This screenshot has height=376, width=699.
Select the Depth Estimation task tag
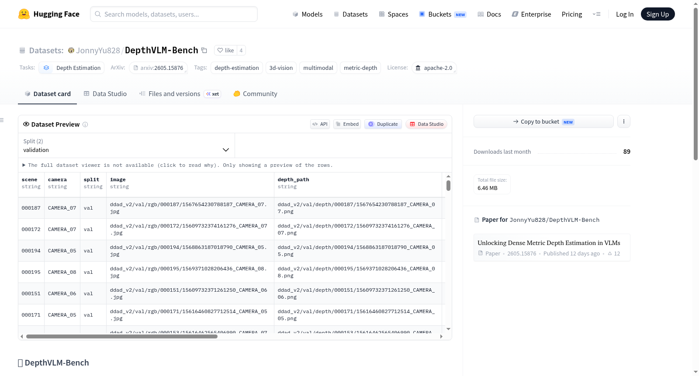point(72,68)
